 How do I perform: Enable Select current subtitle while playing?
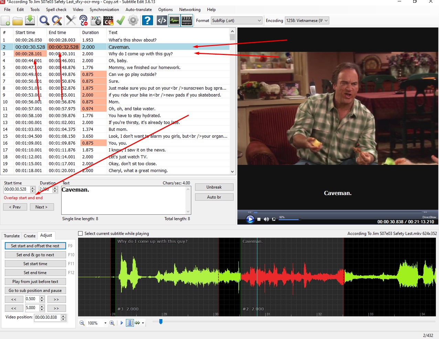pos(80,233)
